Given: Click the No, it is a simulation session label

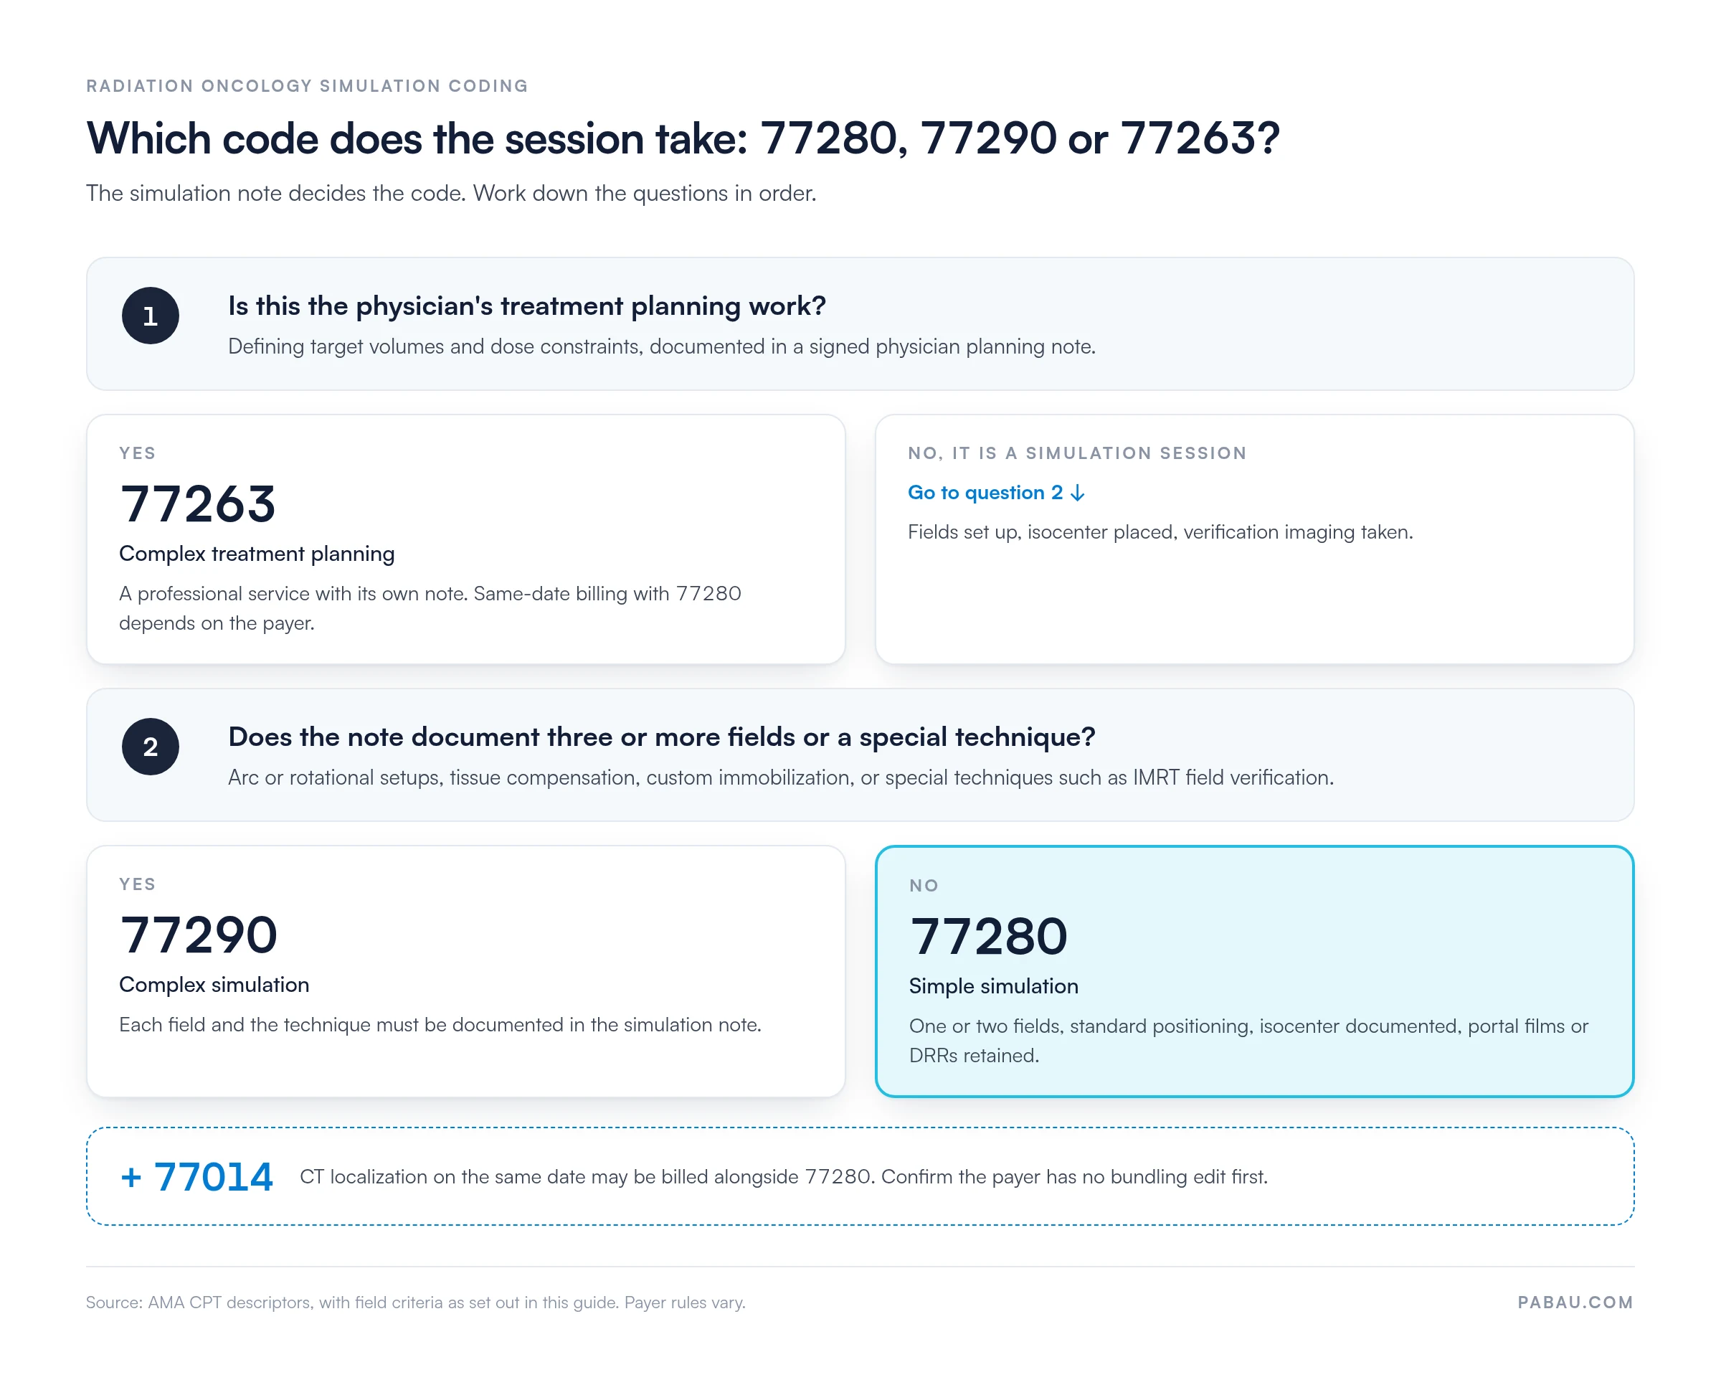Looking at the screenshot, I should 1078,453.
